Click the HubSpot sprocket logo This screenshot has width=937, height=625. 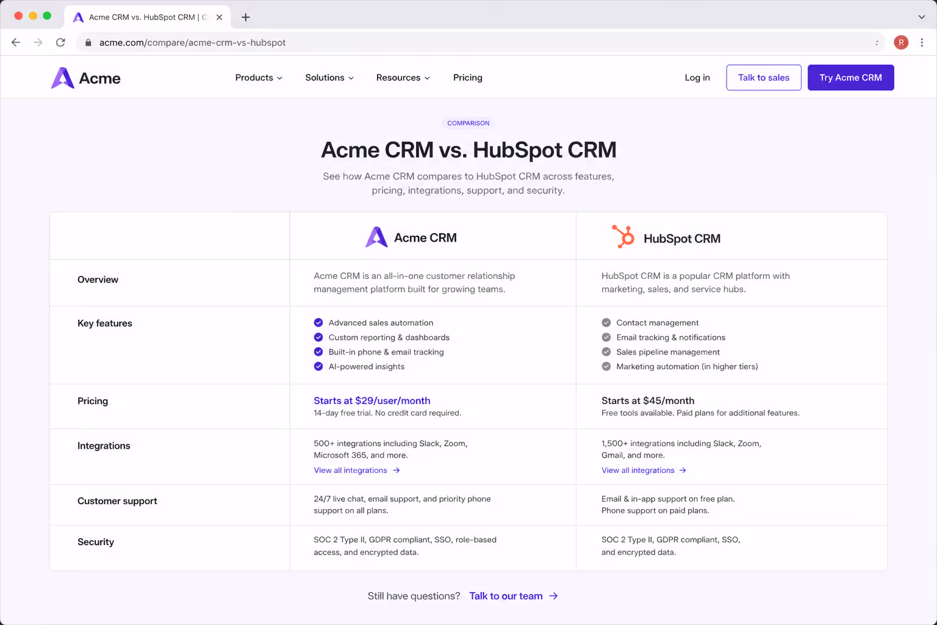click(x=623, y=237)
